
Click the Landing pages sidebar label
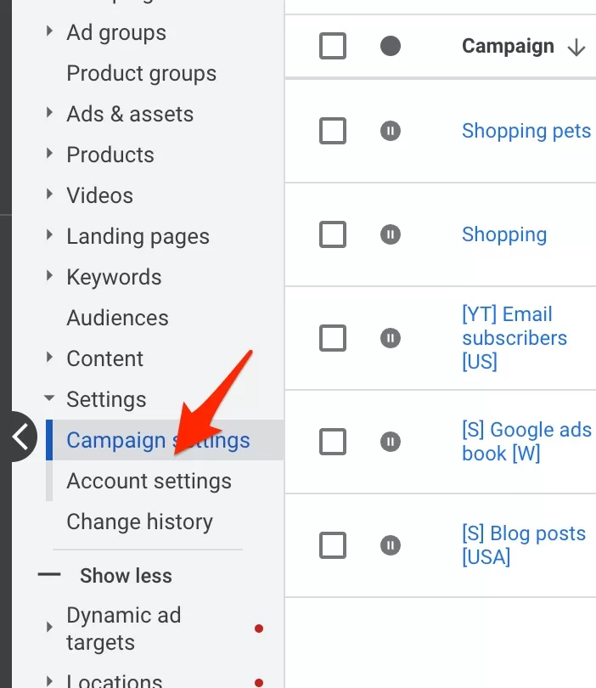click(x=138, y=237)
